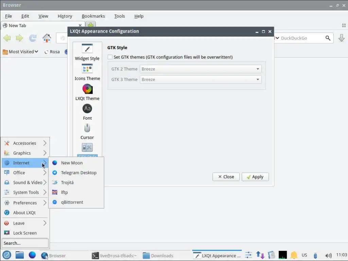Screen dimensions: 348x261
Task: Switch to Downloads window in taskbar
Action: (x=166, y=256)
